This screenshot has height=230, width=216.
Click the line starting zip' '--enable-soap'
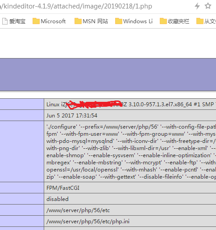(131, 177)
